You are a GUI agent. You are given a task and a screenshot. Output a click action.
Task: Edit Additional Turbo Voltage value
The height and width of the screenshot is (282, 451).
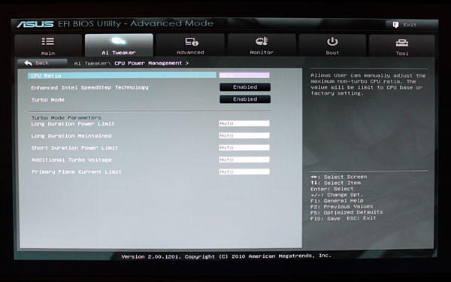click(x=244, y=159)
